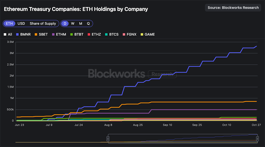Screen dimensions: 265x147
Task: Toggle the BTBT green legend marker
Action: tap(72, 34)
